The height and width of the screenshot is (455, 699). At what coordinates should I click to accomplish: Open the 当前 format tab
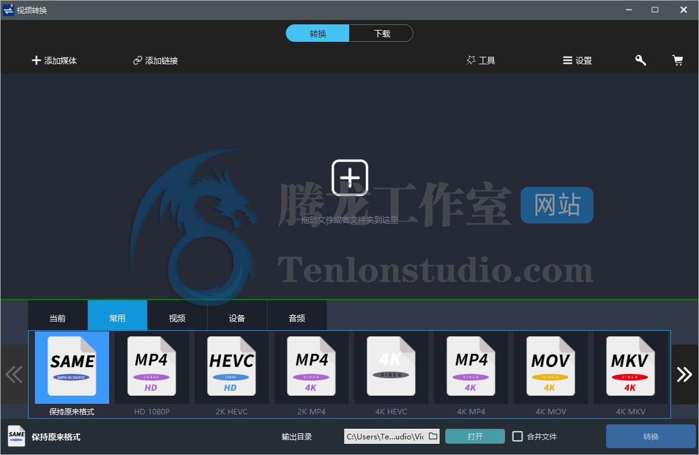coord(57,318)
